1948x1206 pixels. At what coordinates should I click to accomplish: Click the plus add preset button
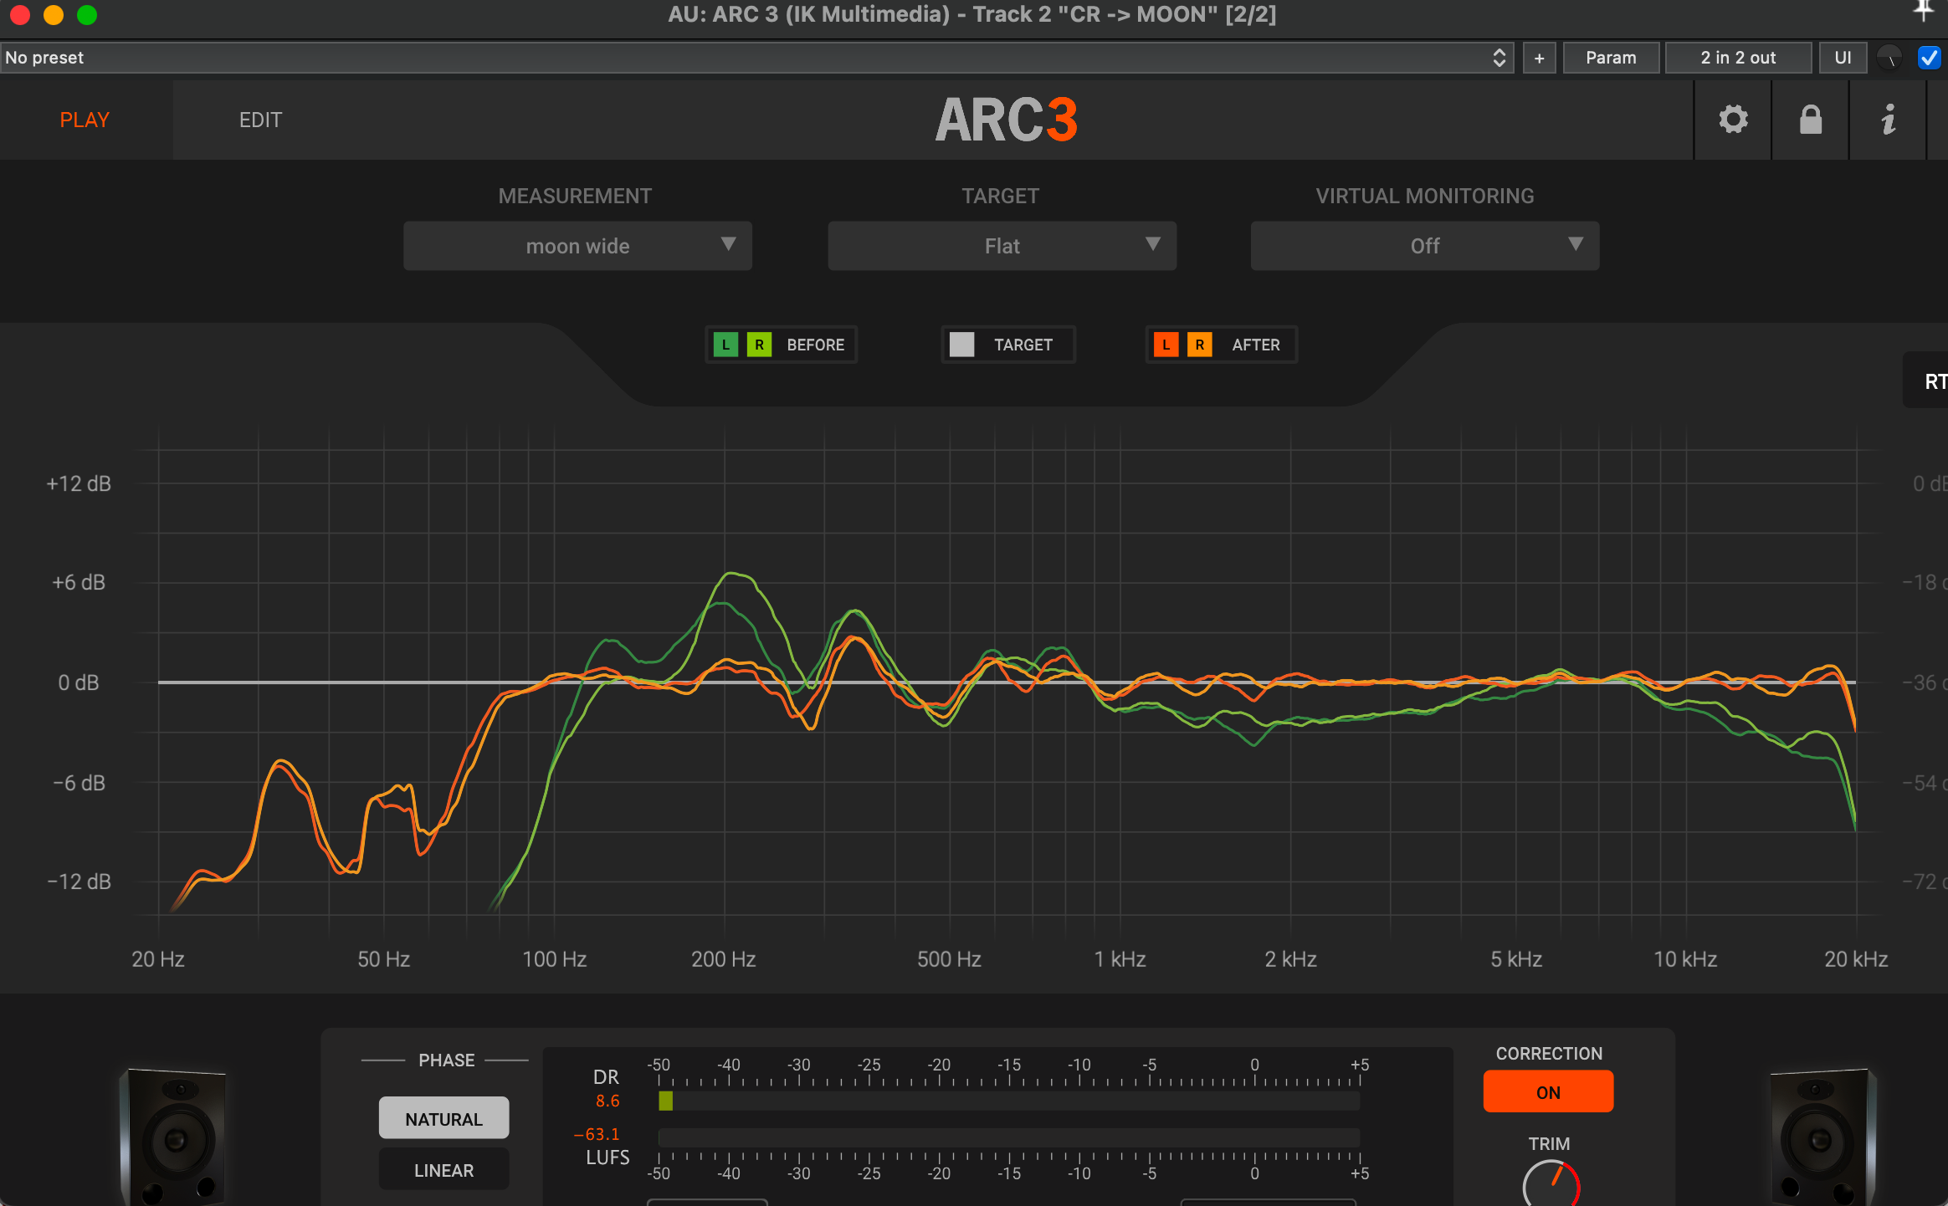click(x=1539, y=58)
